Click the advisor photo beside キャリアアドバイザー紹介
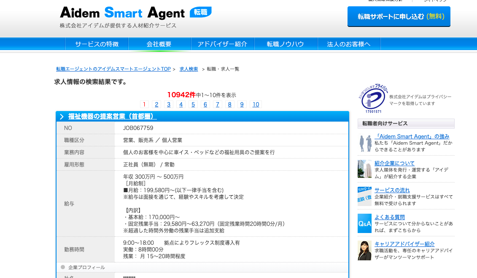 (x=364, y=251)
